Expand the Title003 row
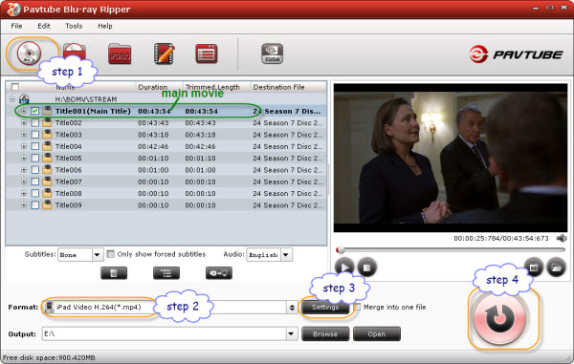Screen dimensions: 574x364 [x=24, y=135]
